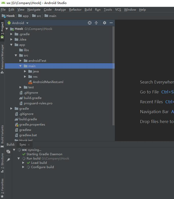This screenshot has height=199, width=174.
Task: Toggle the 2: Favorites tool window
Action: pos(2,188)
